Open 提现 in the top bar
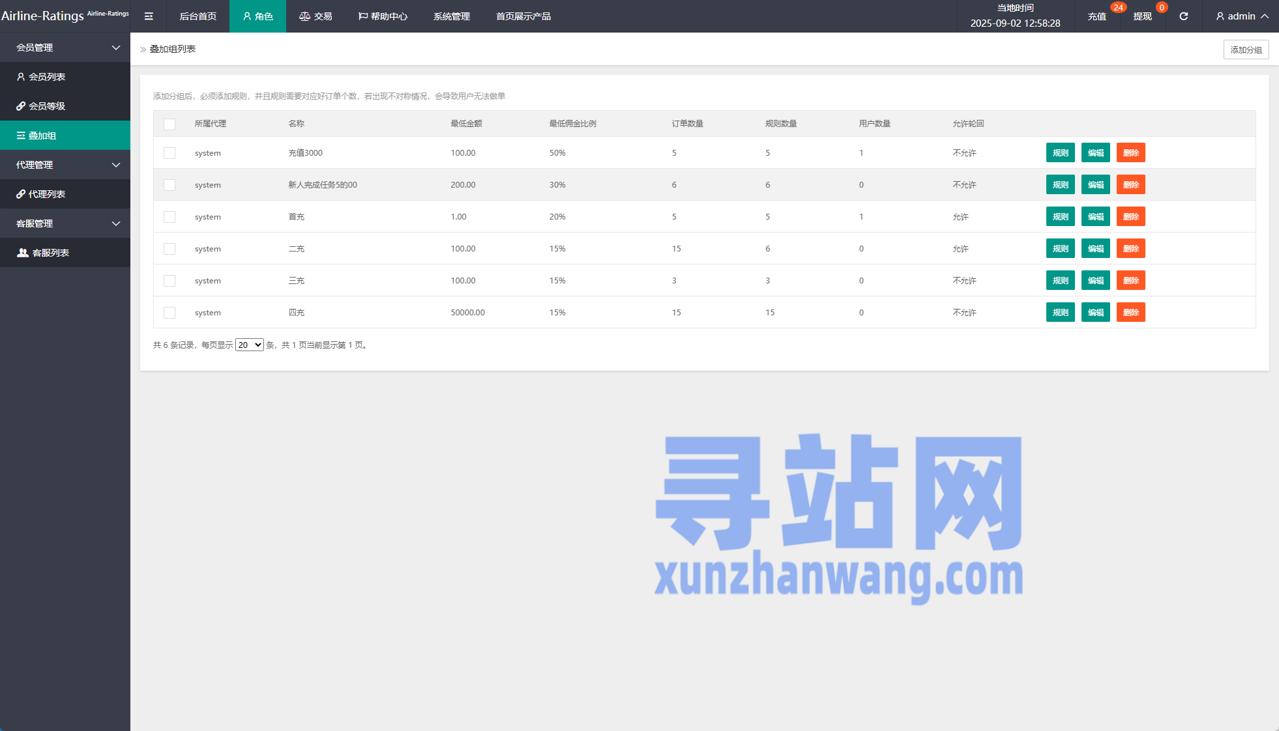This screenshot has width=1279, height=731. 1143,16
